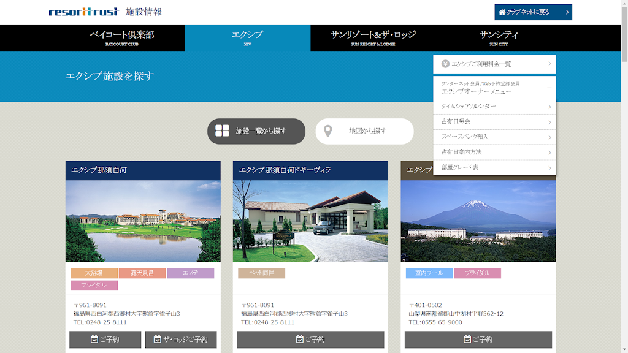Click ブライダル tag beside 室内プール

coord(477,273)
